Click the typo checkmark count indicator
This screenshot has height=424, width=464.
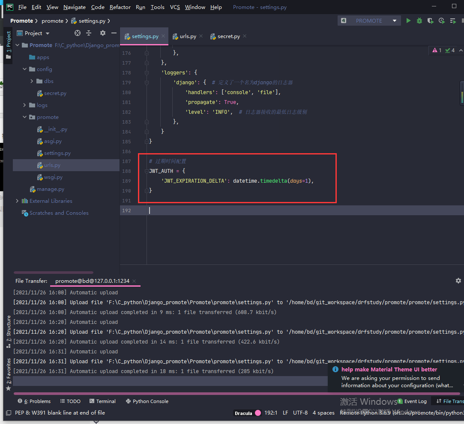coord(450,50)
